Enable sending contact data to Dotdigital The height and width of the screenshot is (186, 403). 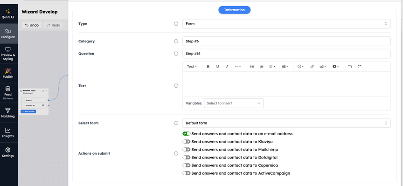coord(186,158)
